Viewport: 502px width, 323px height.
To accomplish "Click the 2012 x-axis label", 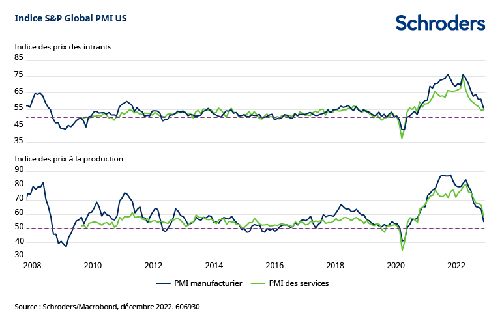I will (153, 266).
